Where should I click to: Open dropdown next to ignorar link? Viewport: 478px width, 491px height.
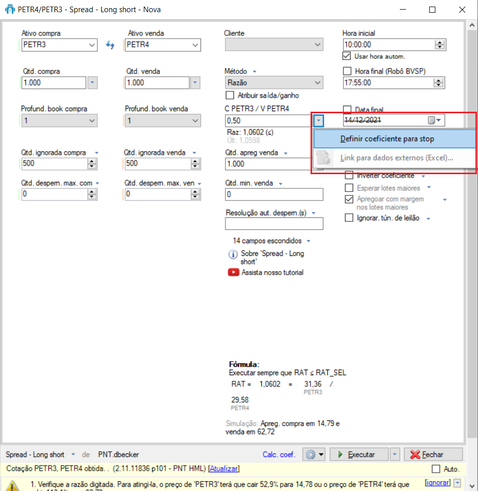(x=457, y=482)
